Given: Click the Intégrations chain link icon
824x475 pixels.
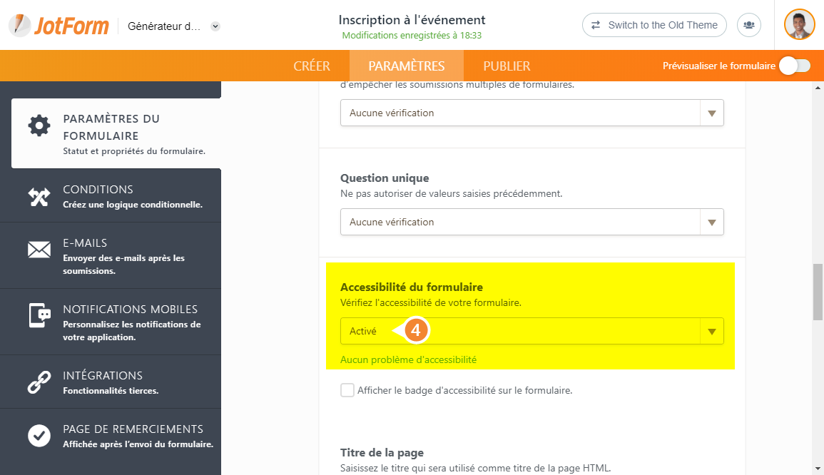Looking at the screenshot, I should [39, 382].
